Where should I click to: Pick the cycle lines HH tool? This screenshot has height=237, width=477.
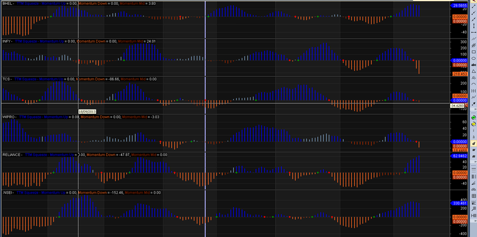[x=473, y=91]
